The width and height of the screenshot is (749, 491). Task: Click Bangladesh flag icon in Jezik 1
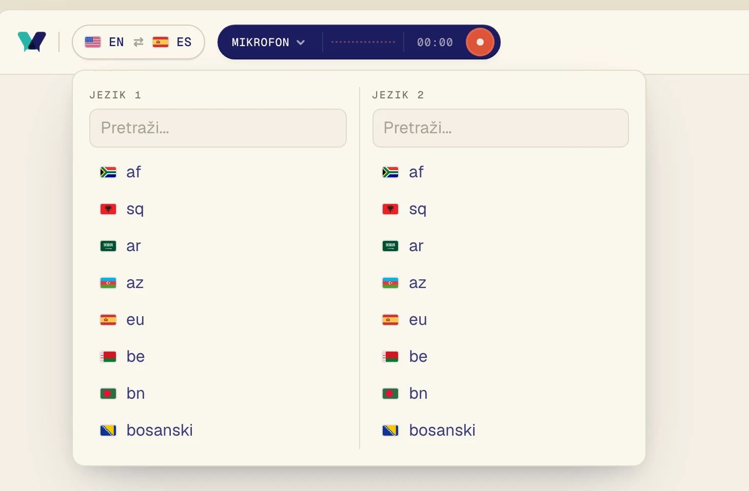(x=108, y=394)
